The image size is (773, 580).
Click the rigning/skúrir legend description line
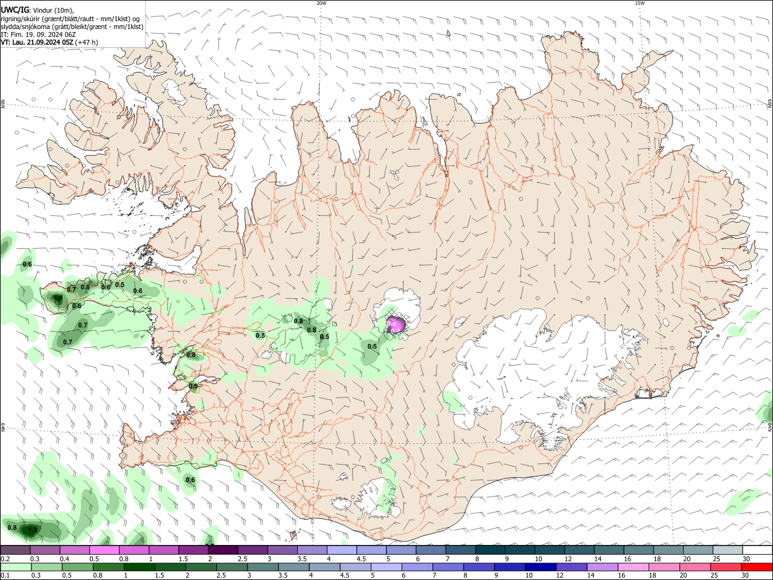[70, 18]
